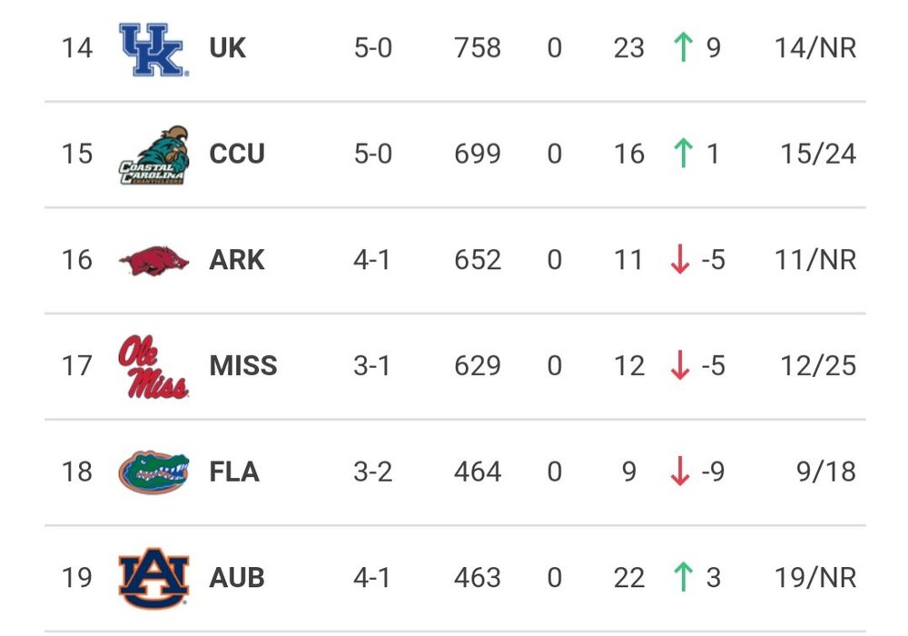Open the AUB team name
Viewport: 908px width, 636px height.
(237, 578)
